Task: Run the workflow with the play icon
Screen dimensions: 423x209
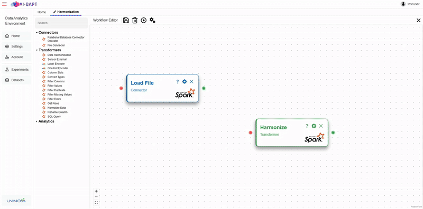Action: (143, 20)
